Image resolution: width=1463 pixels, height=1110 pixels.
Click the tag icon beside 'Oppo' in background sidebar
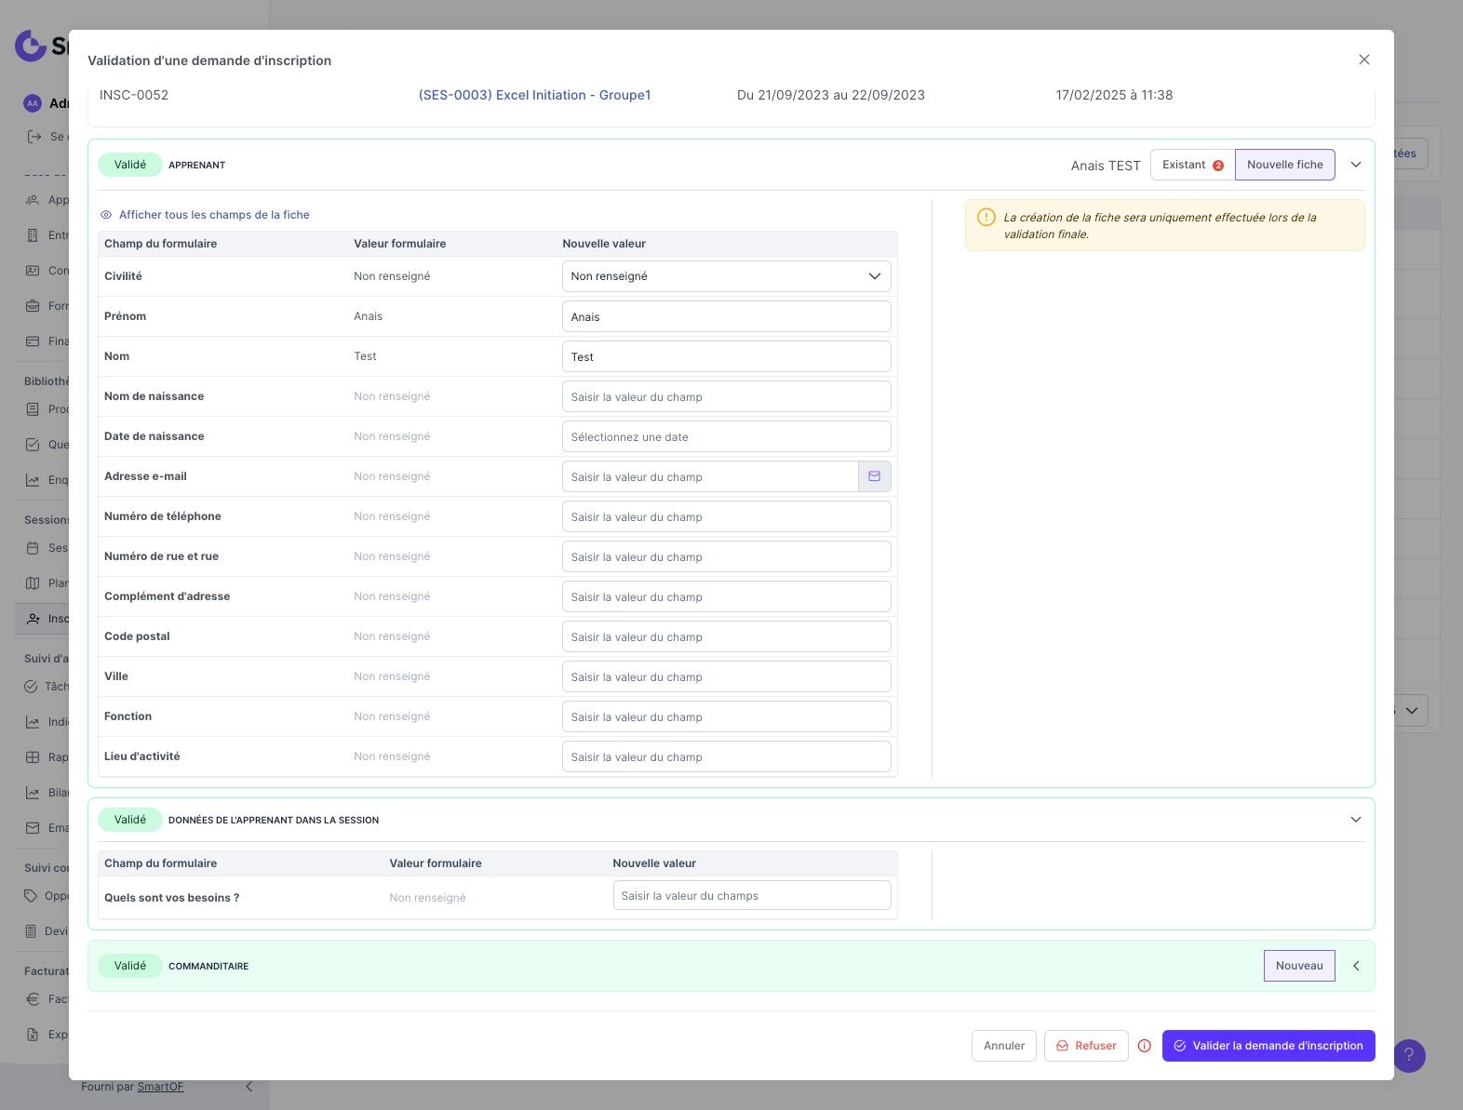[x=31, y=896]
